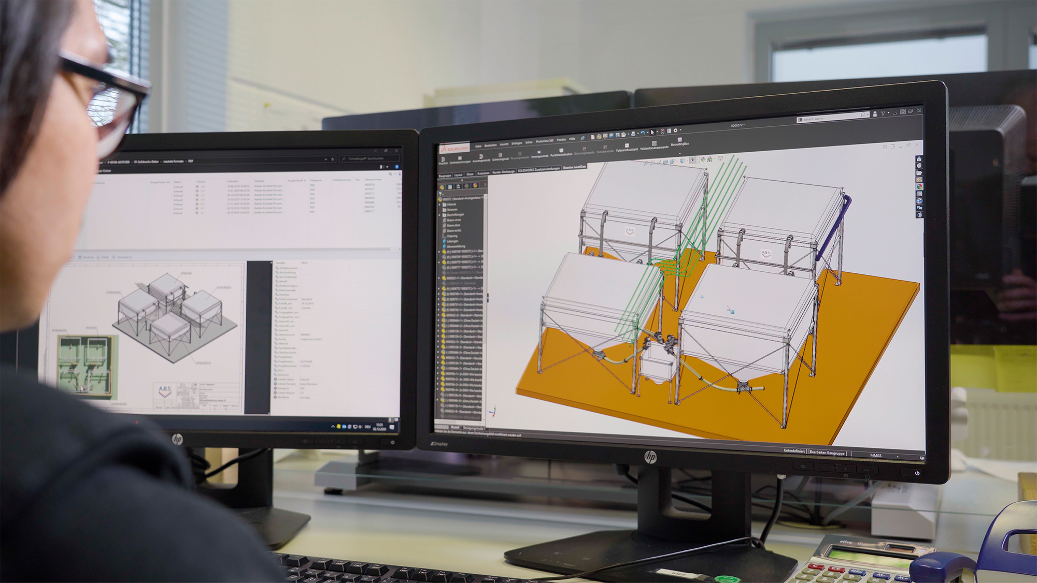
Task: Click the MMGS unit system in status bar
Action: 875,455
